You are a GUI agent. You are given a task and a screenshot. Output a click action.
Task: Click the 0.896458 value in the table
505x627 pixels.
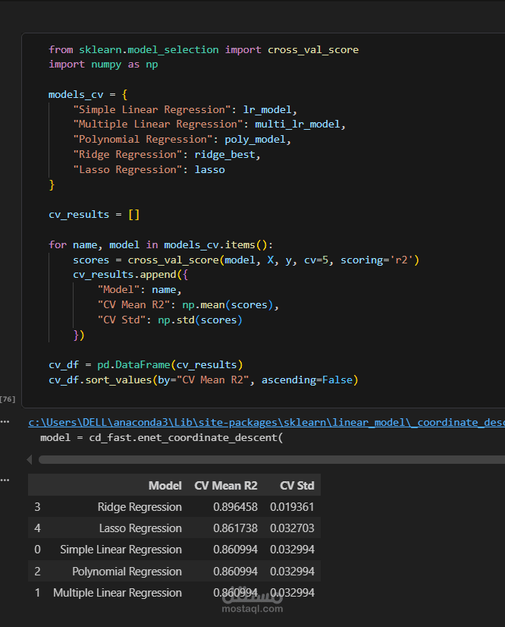235,507
